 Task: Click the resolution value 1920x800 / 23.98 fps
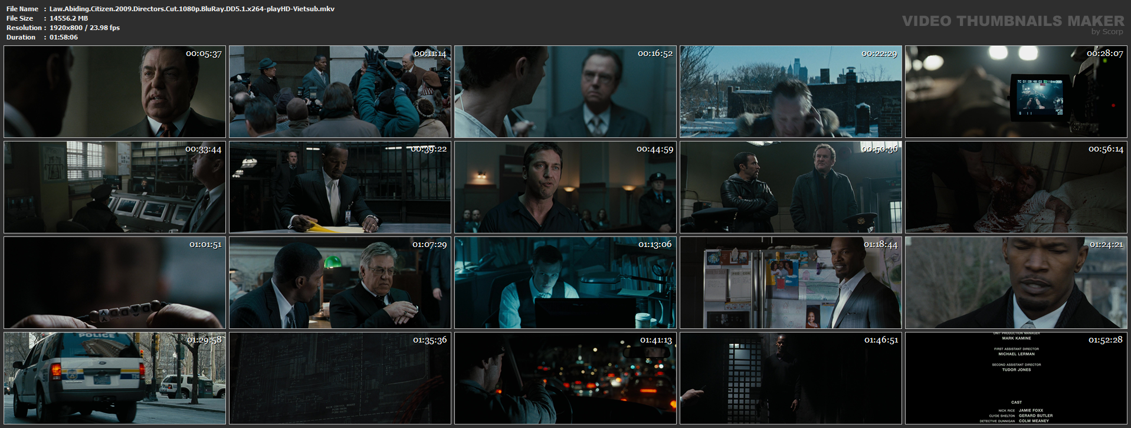84,28
